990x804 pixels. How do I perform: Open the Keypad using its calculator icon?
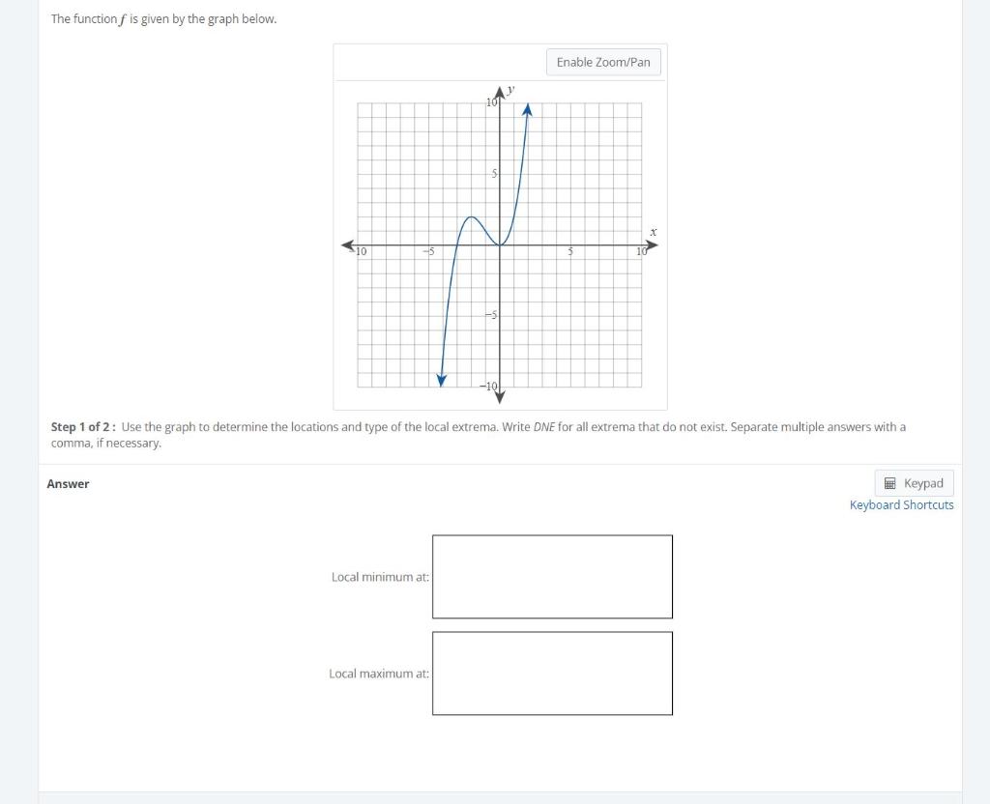(890, 482)
